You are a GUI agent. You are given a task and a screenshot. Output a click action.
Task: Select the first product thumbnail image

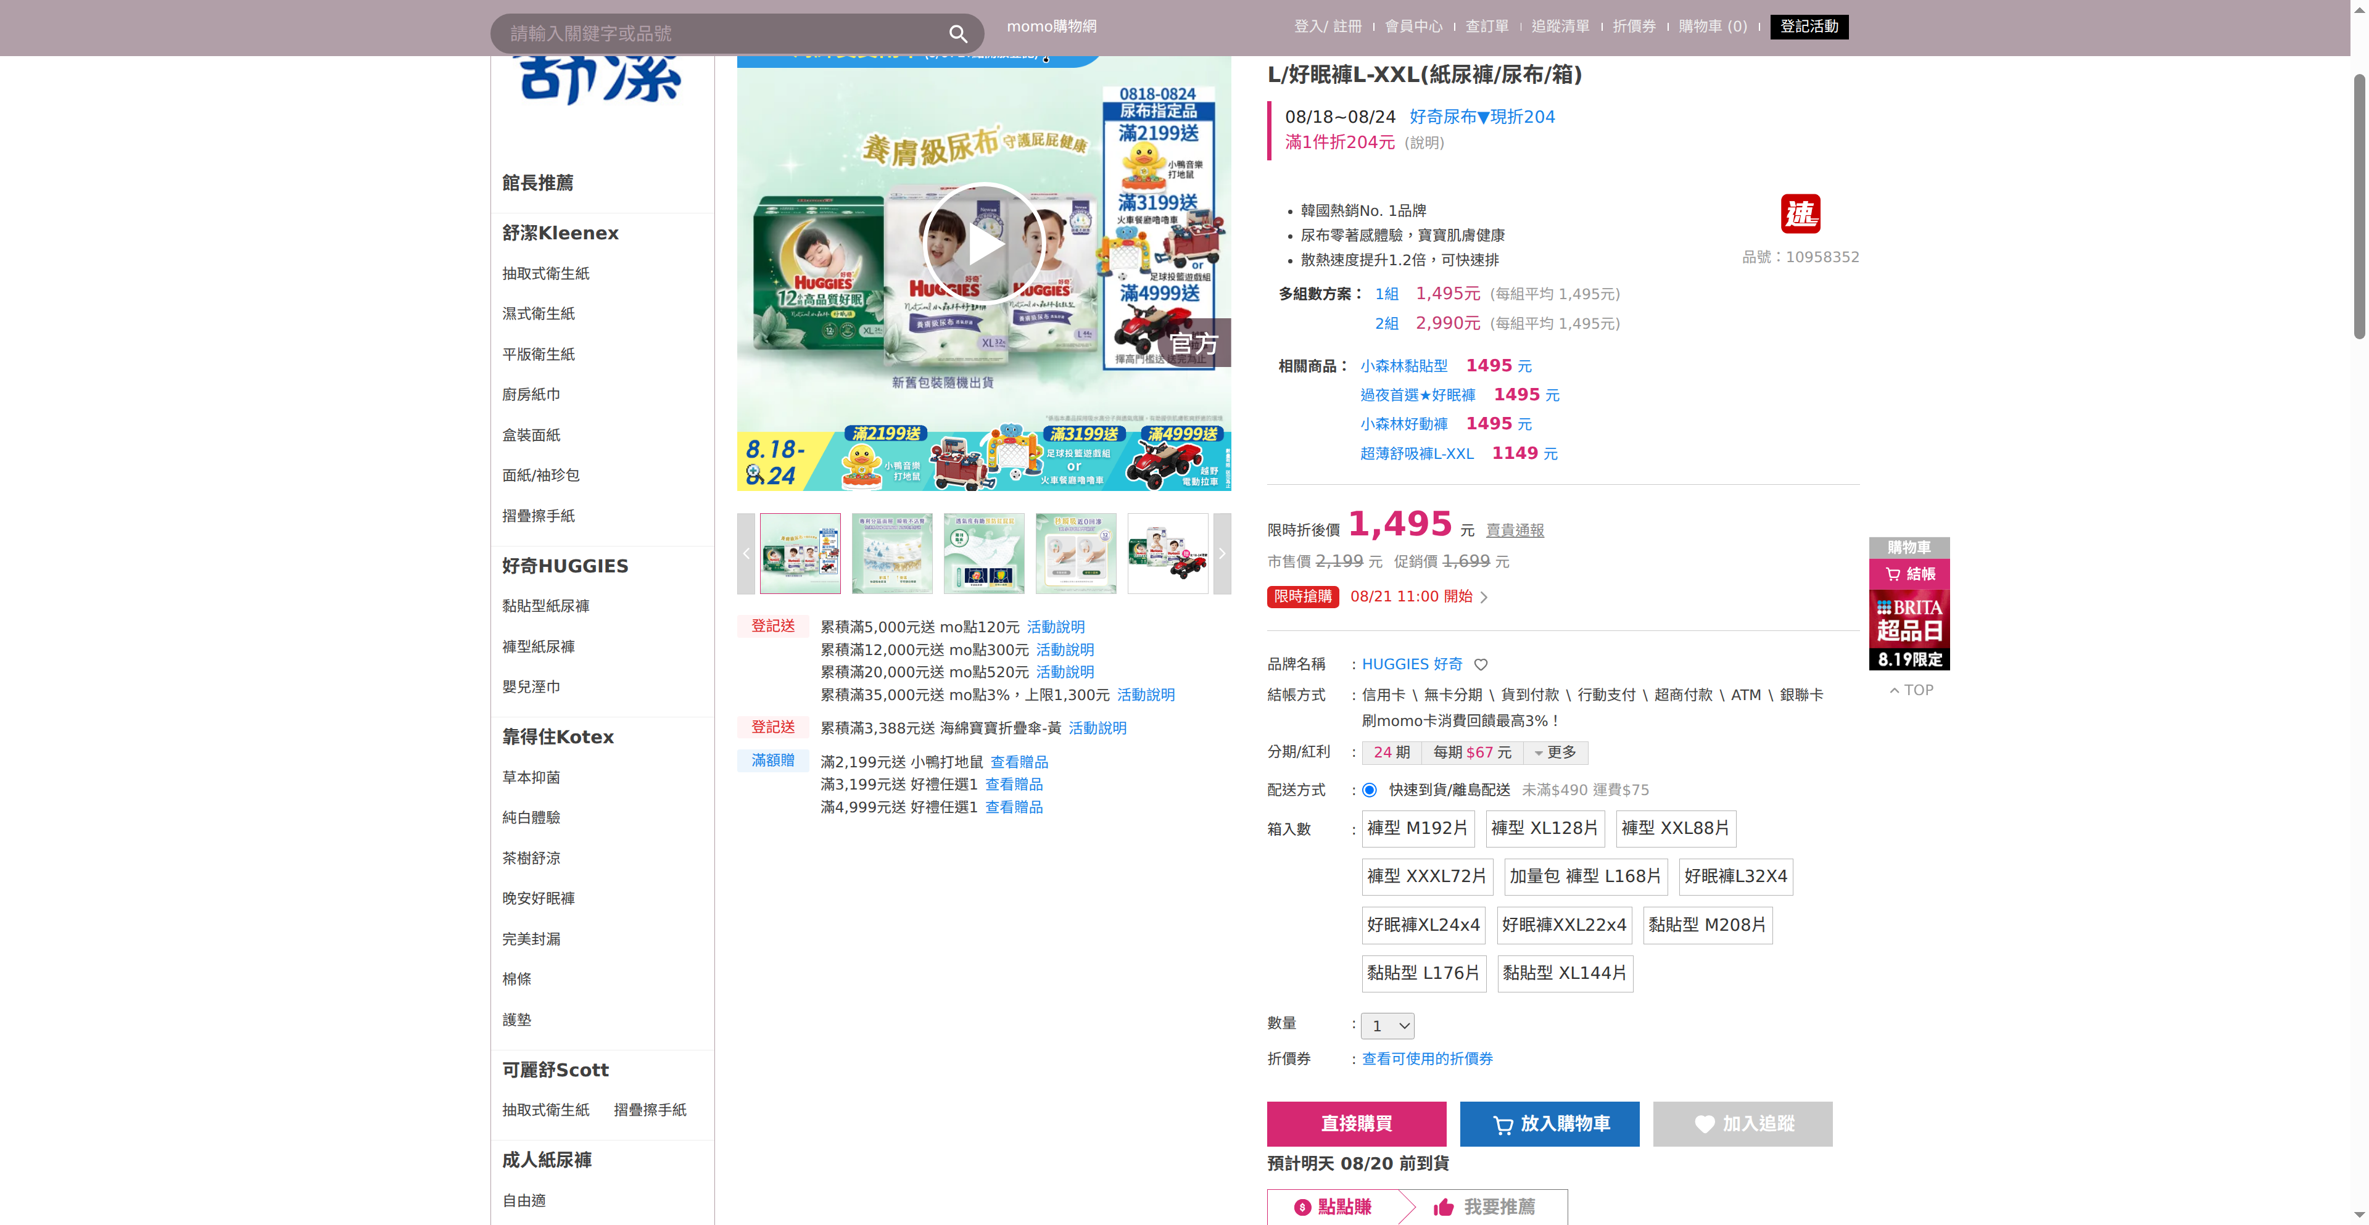(x=800, y=554)
